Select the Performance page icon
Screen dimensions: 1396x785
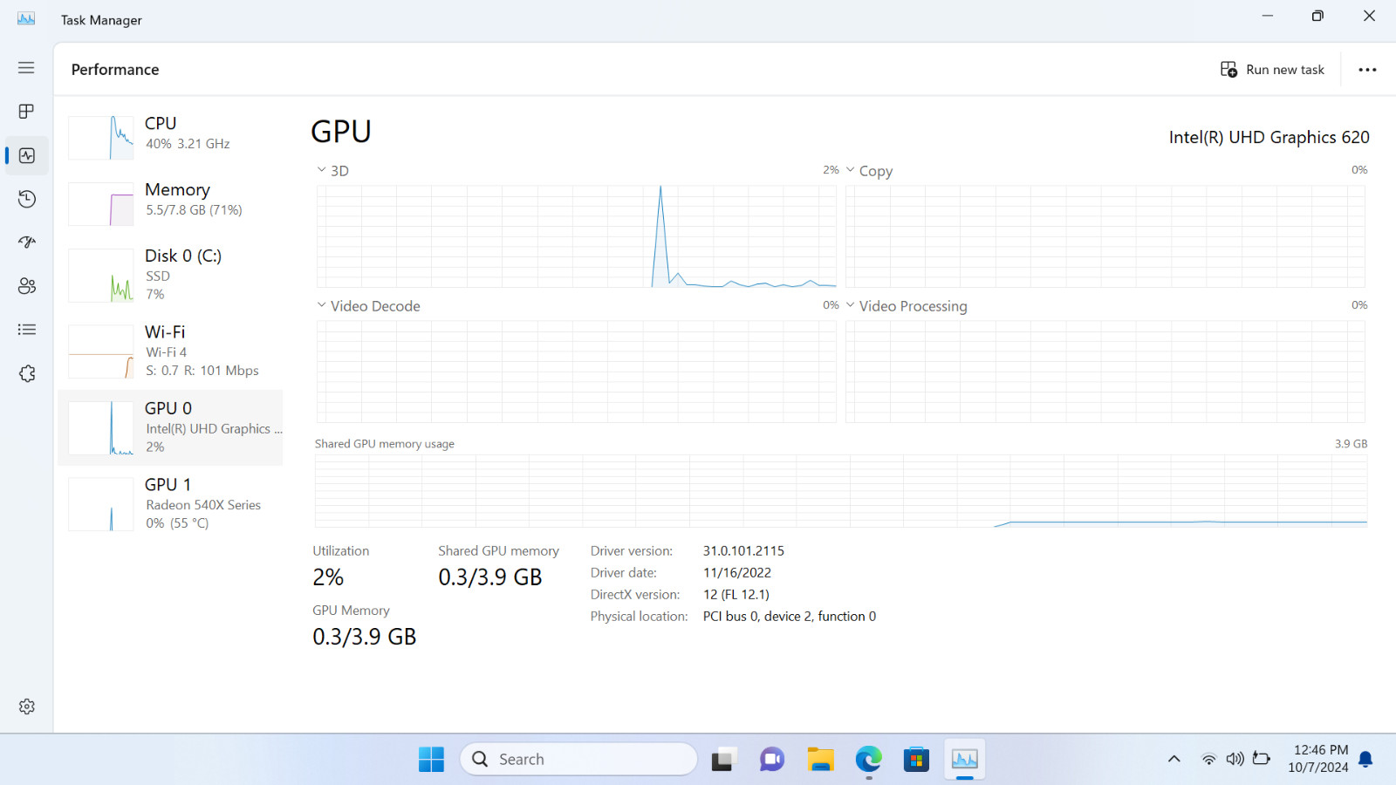pos(26,155)
